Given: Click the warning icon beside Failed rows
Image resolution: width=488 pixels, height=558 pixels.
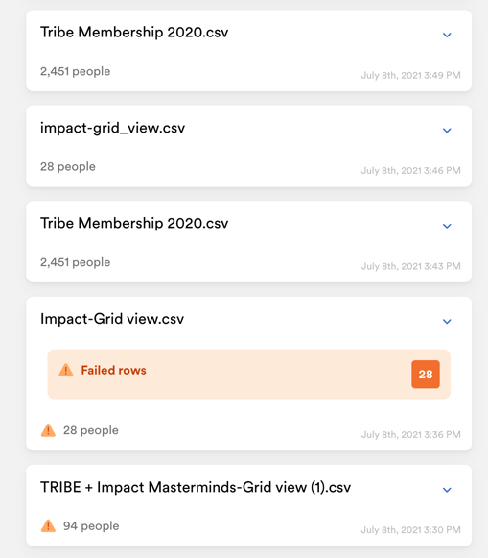Looking at the screenshot, I should (x=66, y=370).
